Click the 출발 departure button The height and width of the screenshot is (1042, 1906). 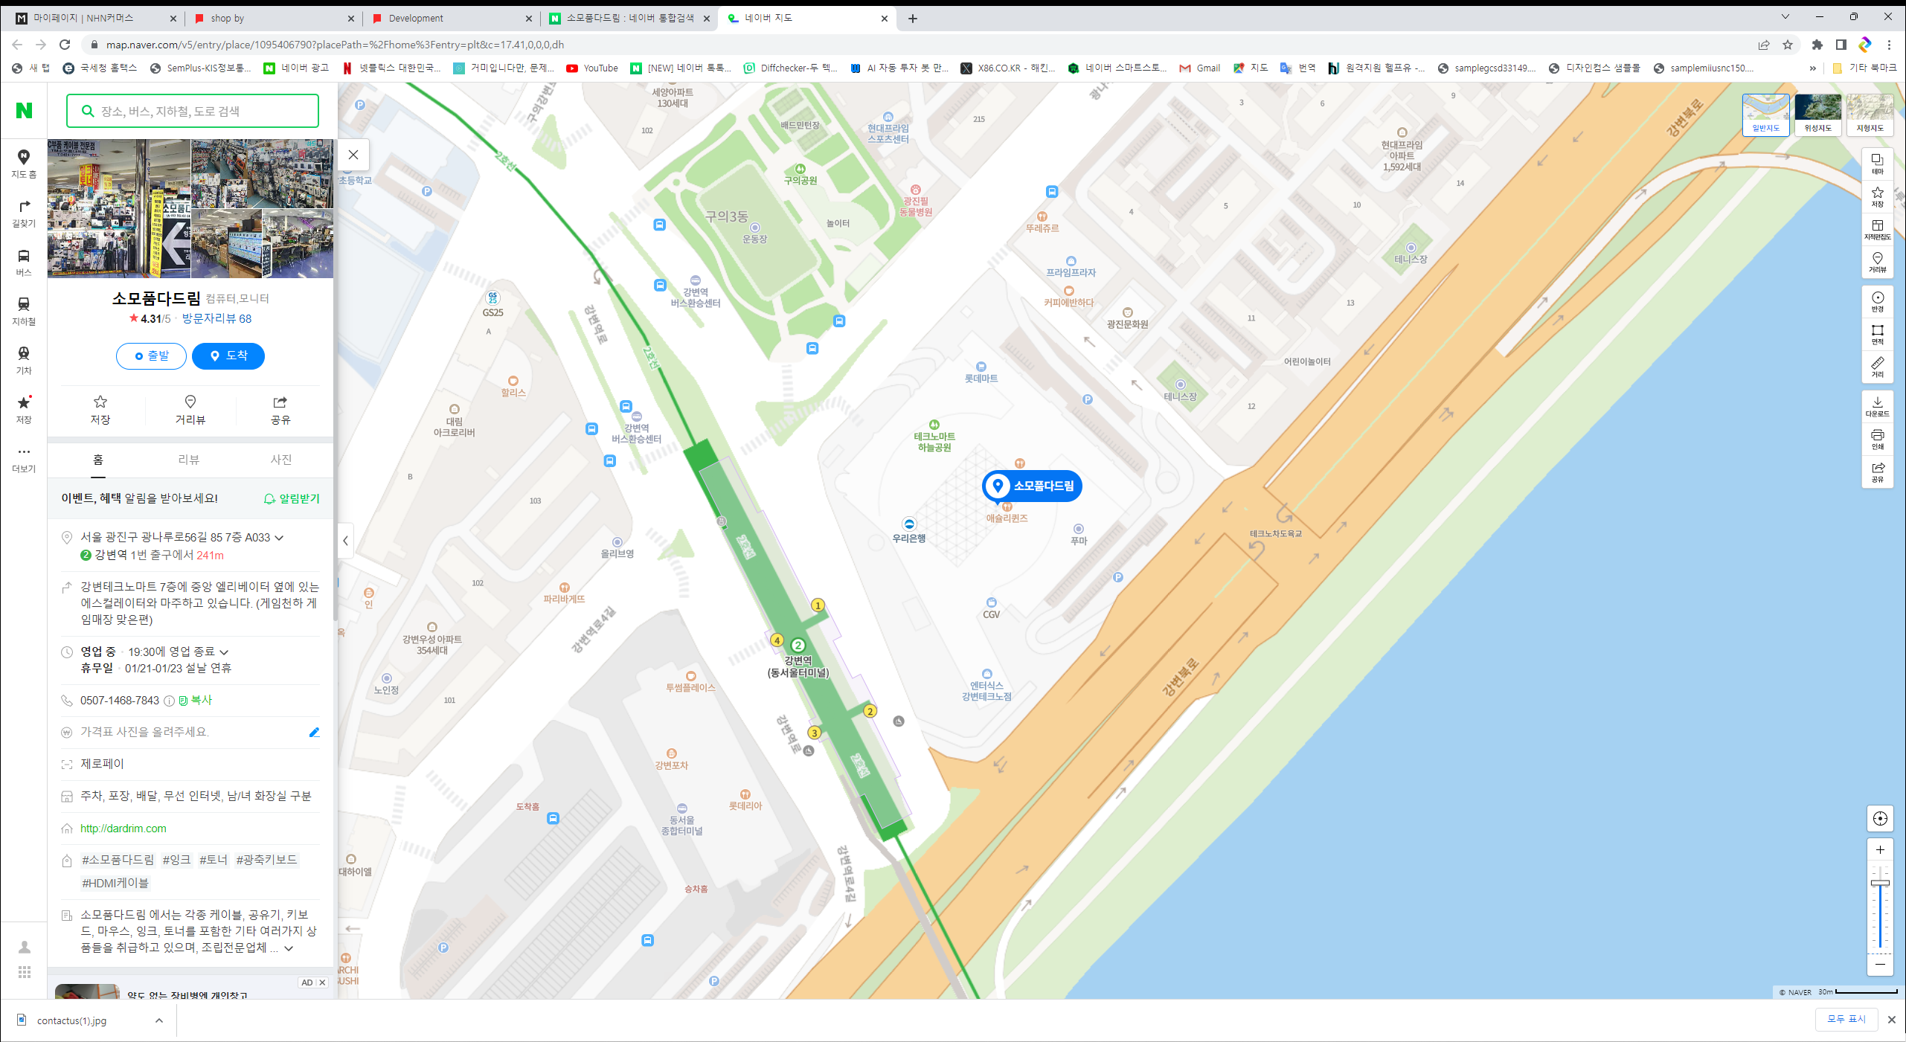[152, 356]
